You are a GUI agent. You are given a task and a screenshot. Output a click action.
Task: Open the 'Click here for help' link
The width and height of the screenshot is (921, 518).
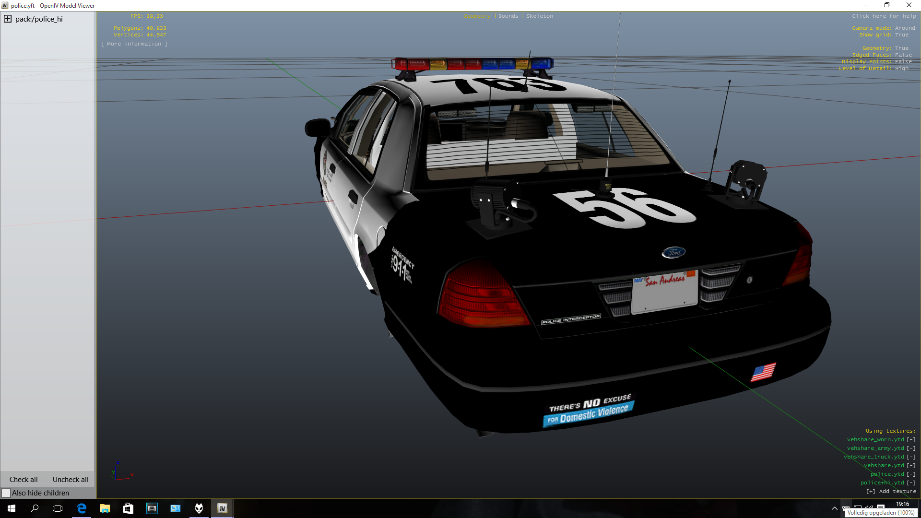(884, 16)
